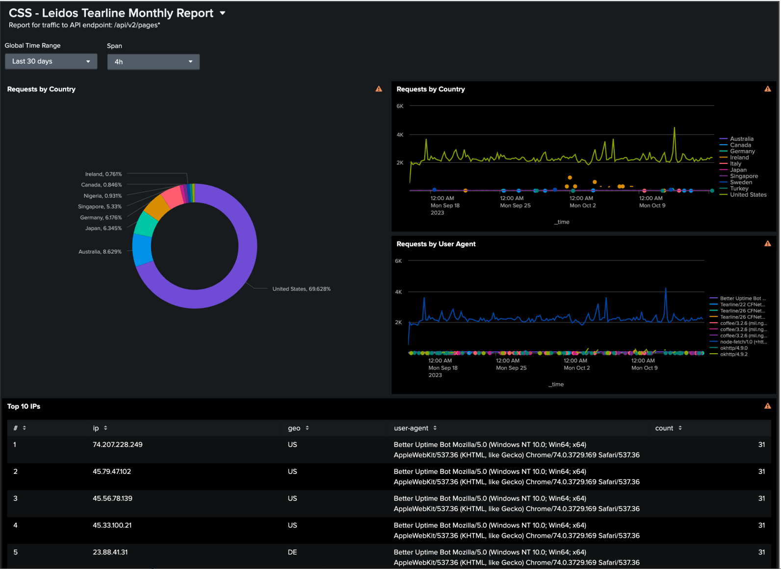
Task: Toggle okhttp/4.9.2 series in user agent legend
Action: tap(733, 354)
